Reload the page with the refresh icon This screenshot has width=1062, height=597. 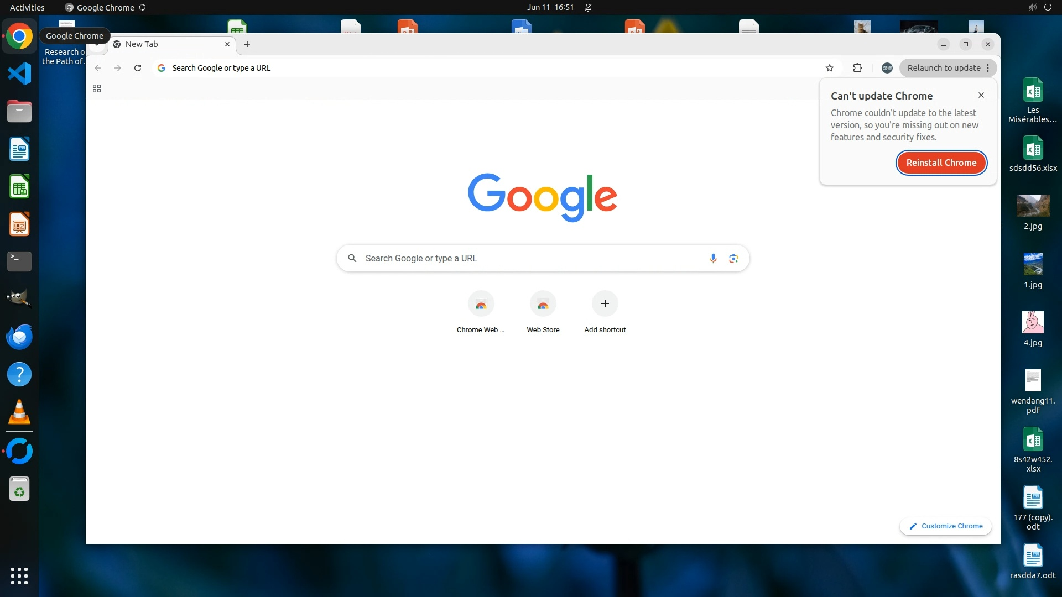[138, 68]
